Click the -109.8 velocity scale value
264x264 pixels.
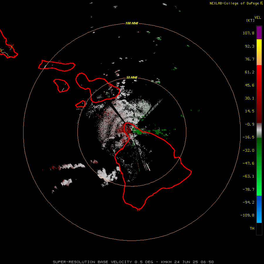coord(247,215)
